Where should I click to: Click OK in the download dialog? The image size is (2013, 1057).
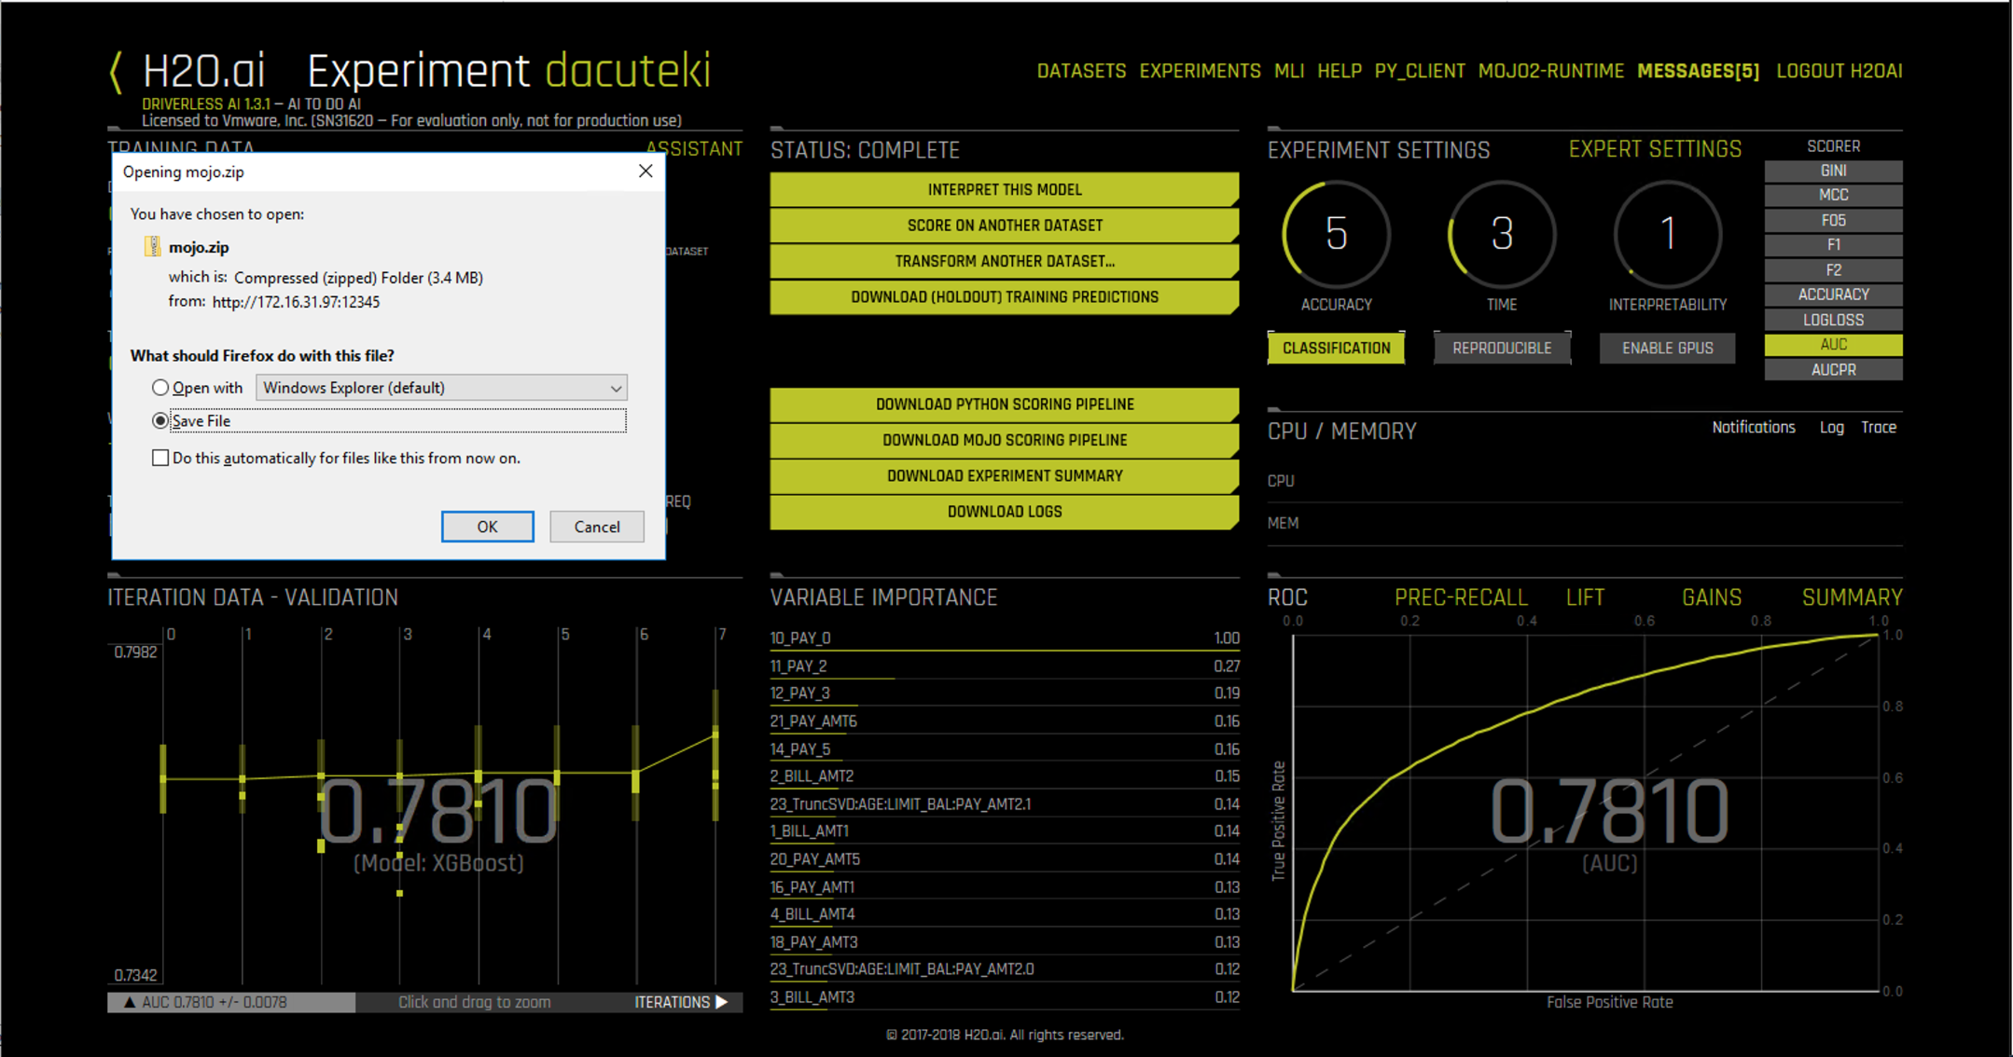(487, 527)
